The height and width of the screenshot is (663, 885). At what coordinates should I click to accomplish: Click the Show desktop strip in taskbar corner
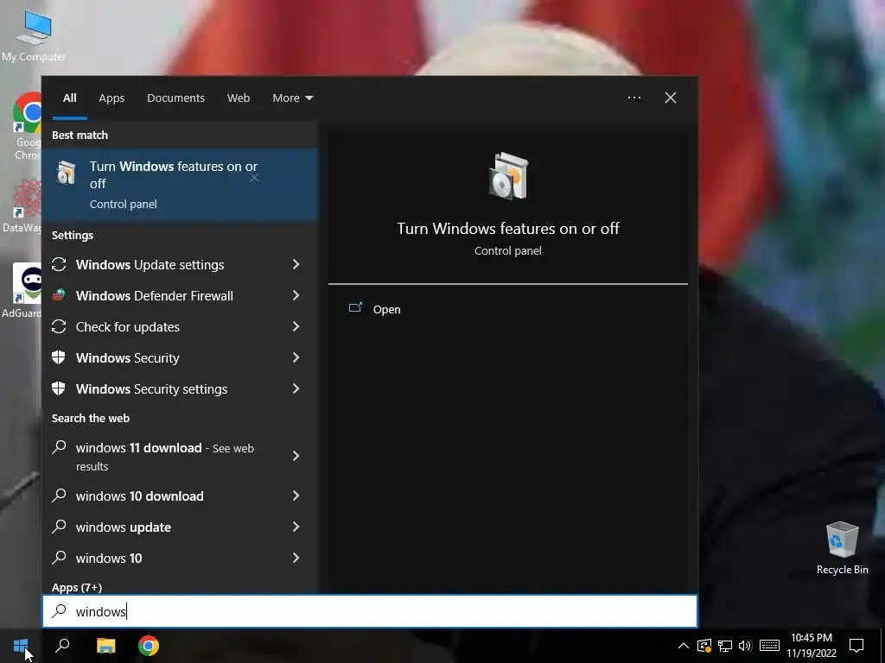882,646
